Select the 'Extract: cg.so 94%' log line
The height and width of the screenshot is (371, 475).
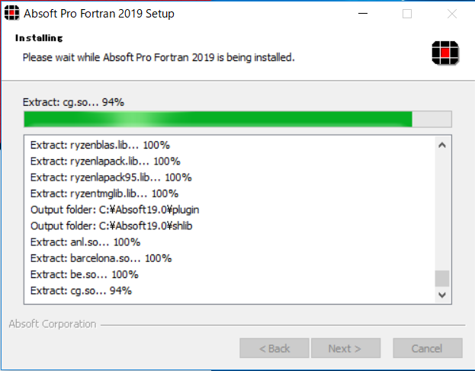point(81,291)
